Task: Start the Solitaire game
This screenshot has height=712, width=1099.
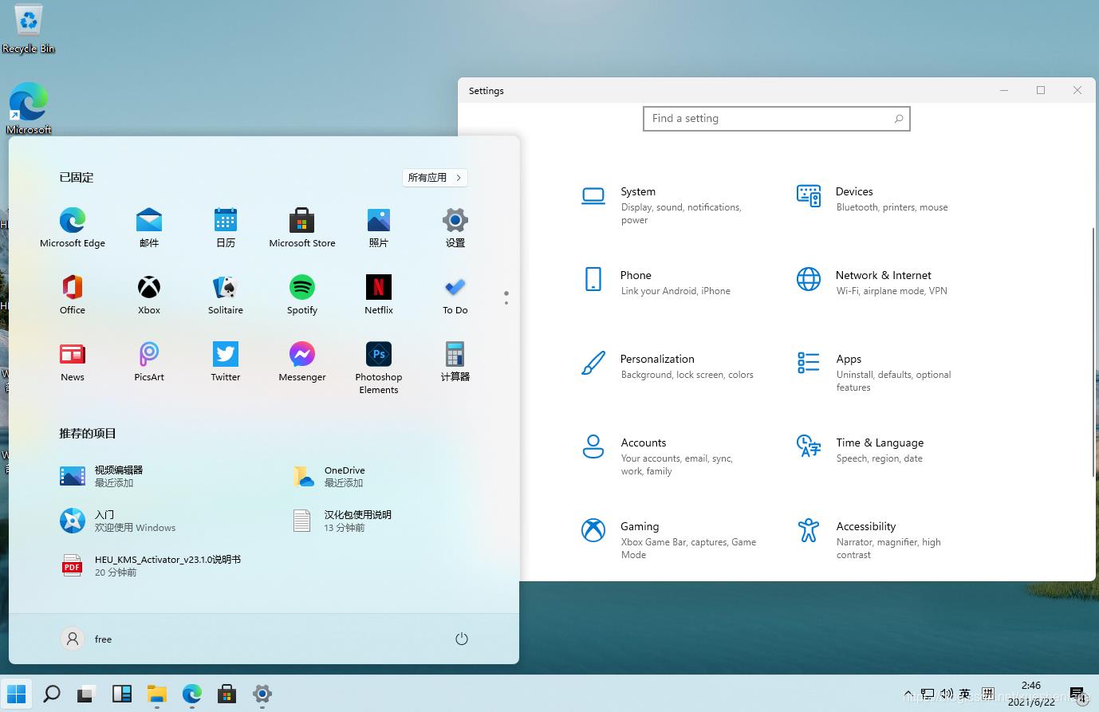Action: (226, 294)
